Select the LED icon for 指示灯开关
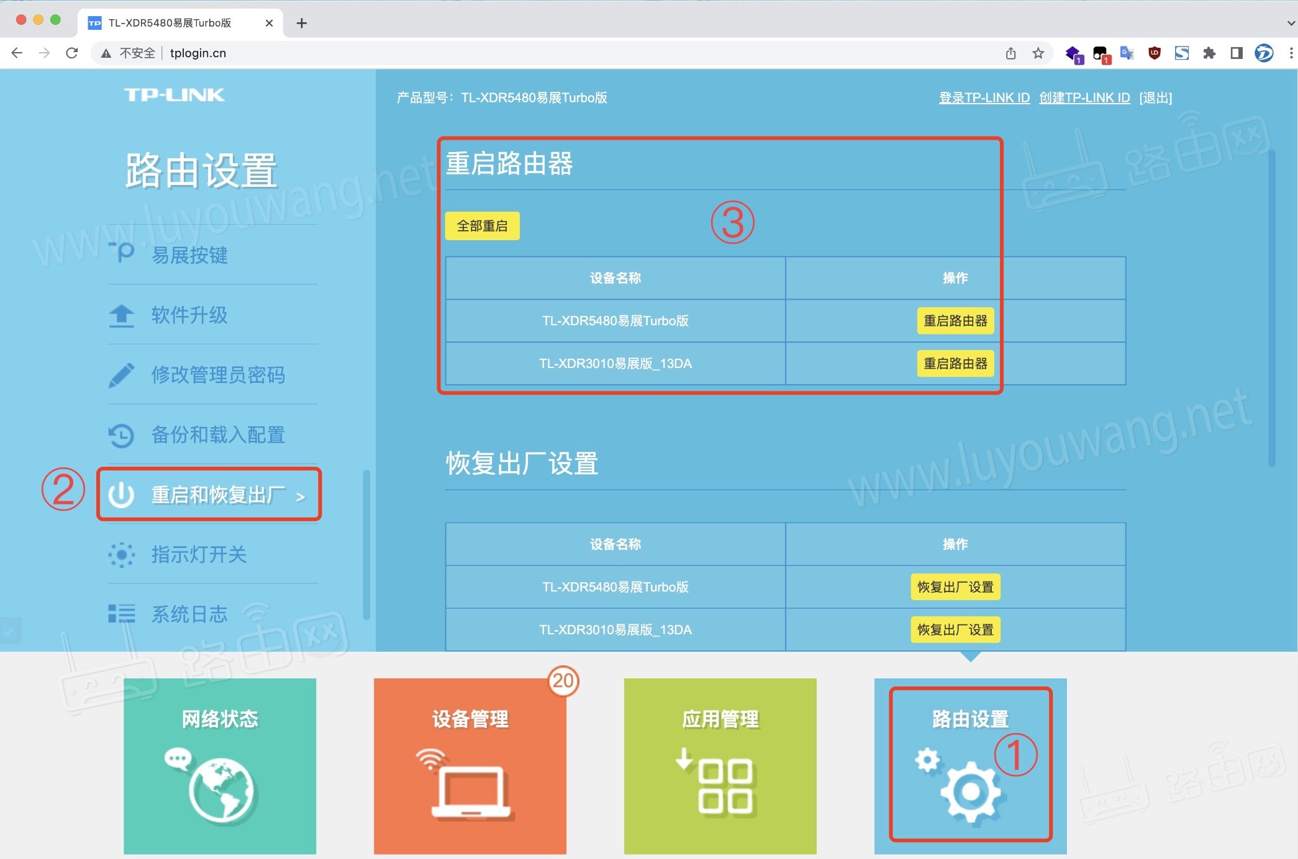Viewport: 1298px width, 859px height. pos(122,554)
